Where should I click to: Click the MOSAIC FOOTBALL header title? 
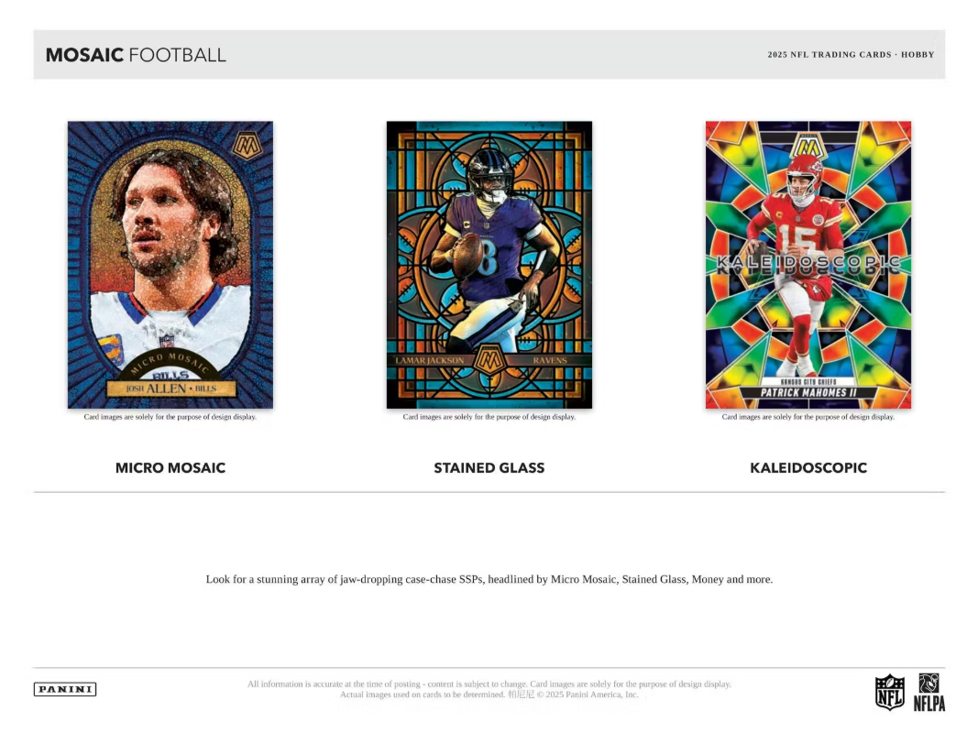136,55
